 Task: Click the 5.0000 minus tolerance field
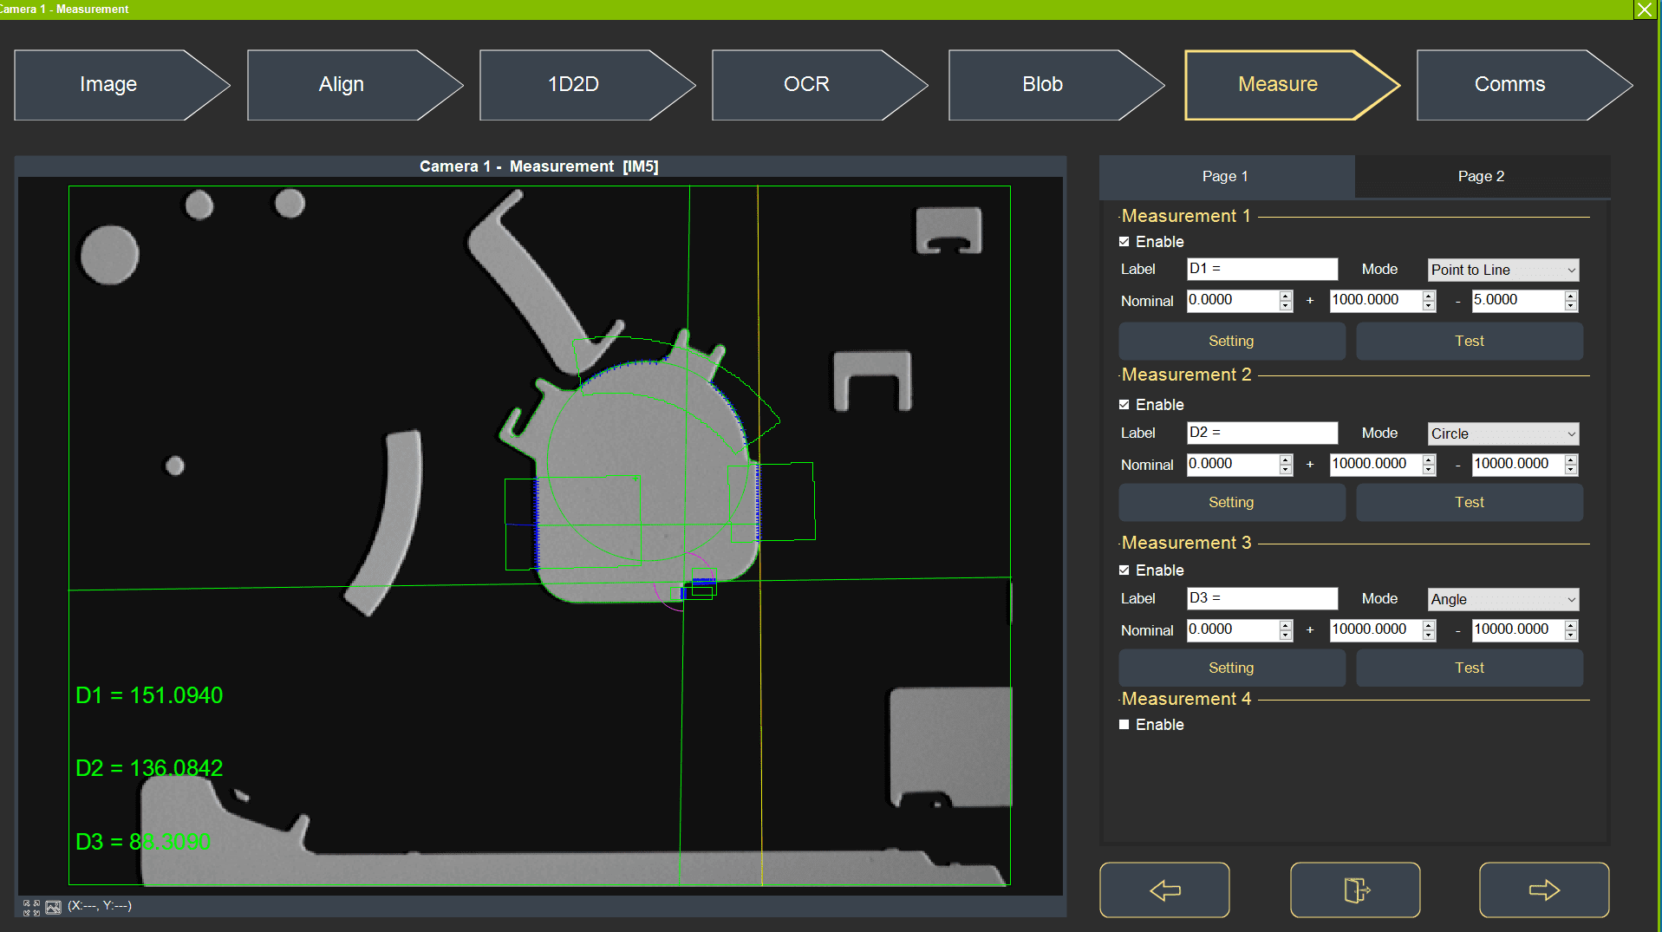click(x=1518, y=301)
